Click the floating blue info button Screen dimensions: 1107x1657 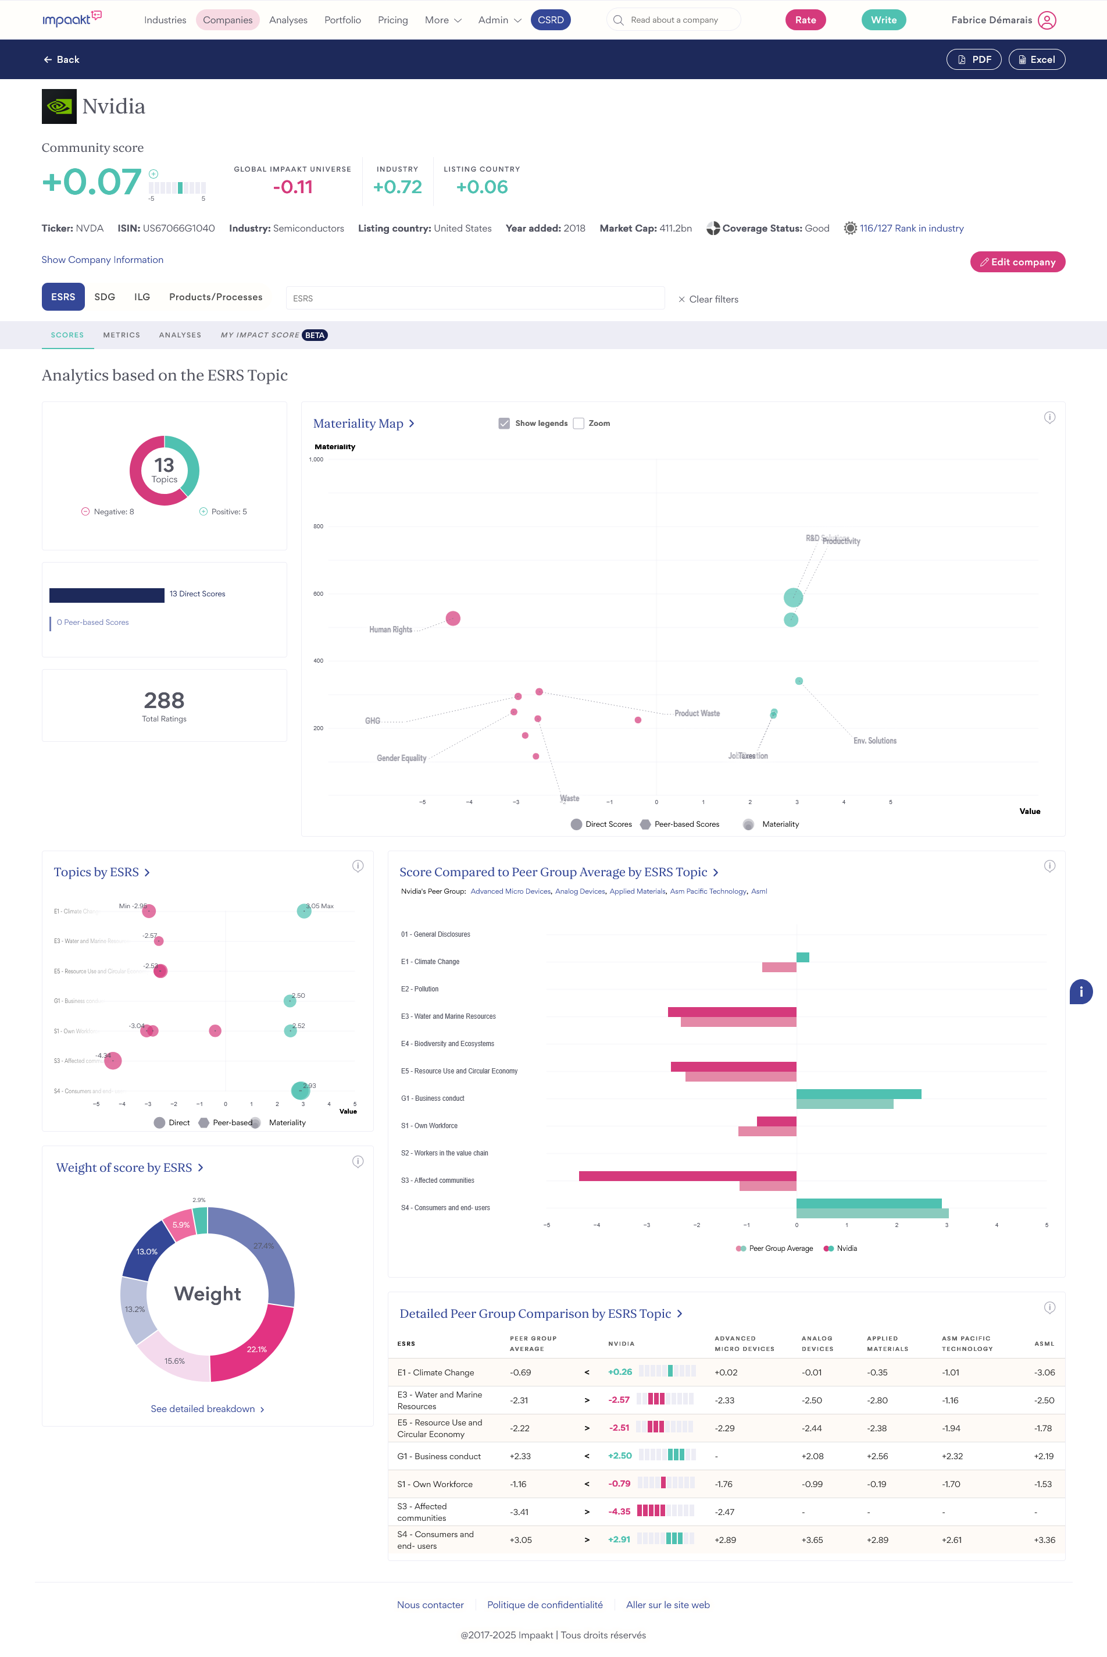coord(1080,991)
